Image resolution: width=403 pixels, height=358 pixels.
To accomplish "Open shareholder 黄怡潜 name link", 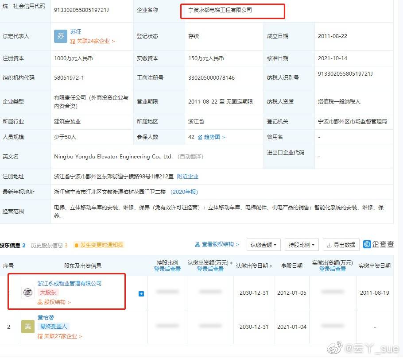I will tap(46, 317).
